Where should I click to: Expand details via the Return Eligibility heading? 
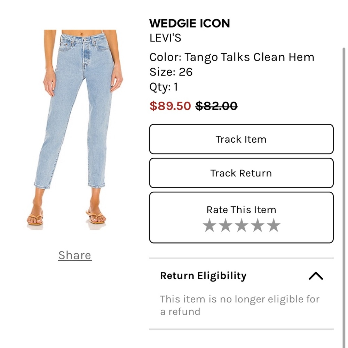203,276
